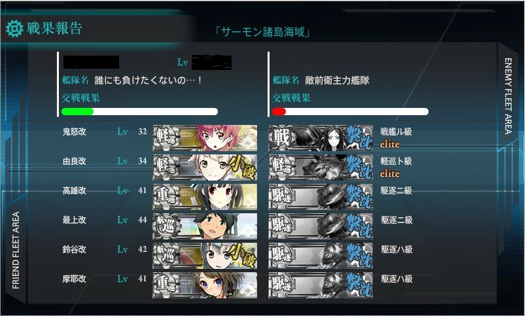The width and height of the screenshot is (526, 316).
Task: Click the 戦 class icon on enemy battleship
Action: click(281, 137)
